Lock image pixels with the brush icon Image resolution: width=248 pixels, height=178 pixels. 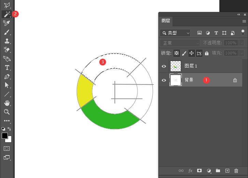tap(184, 53)
